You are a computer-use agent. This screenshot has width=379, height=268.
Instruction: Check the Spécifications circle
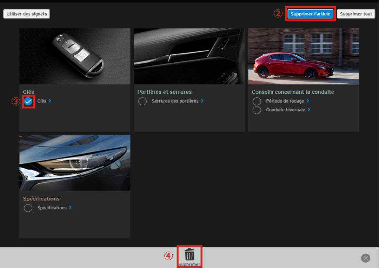(x=28, y=208)
